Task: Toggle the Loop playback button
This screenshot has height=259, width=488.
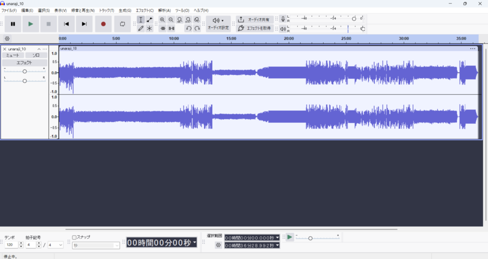Action: [122, 24]
